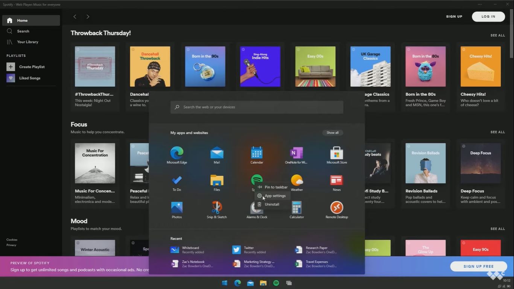This screenshot has height=289, width=514.
Task: Click the search the web or devices field
Action: coord(257,107)
